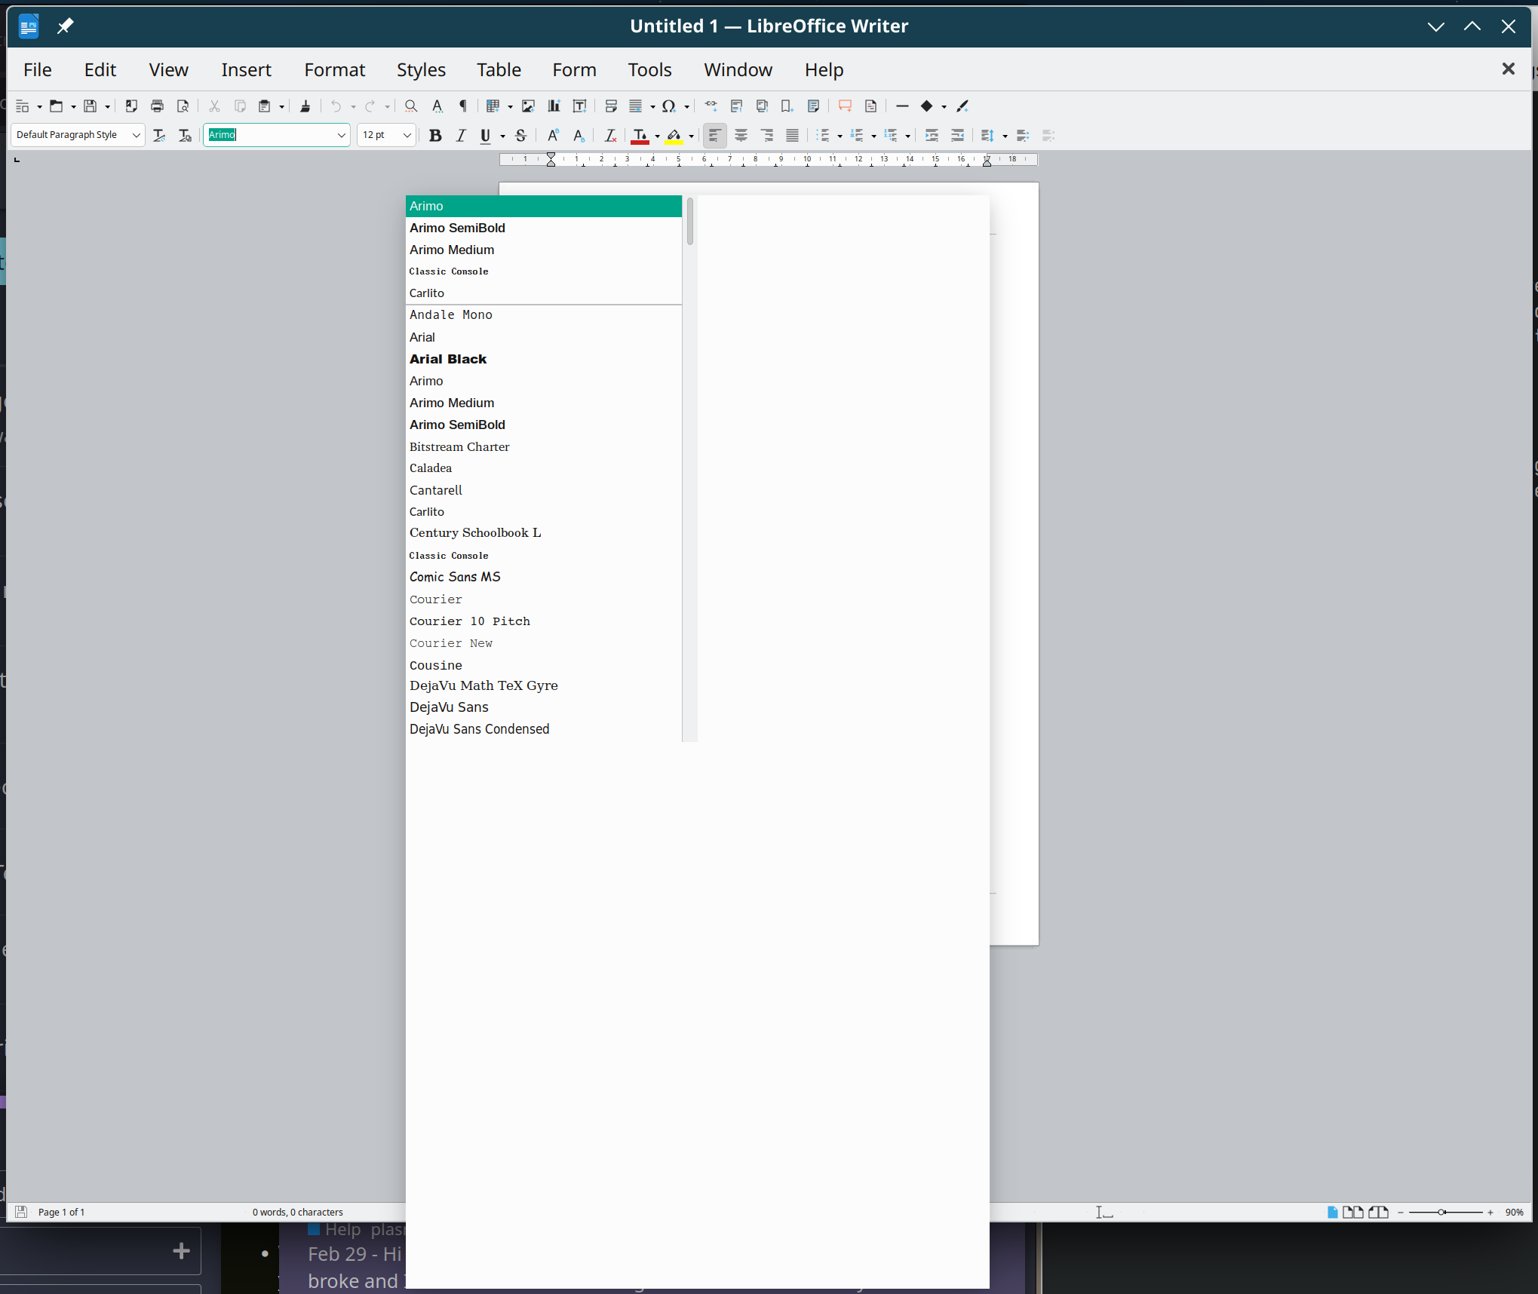This screenshot has width=1538, height=1294.
Task: Toggle Italic formatting
Action: (x=461, y=136)
